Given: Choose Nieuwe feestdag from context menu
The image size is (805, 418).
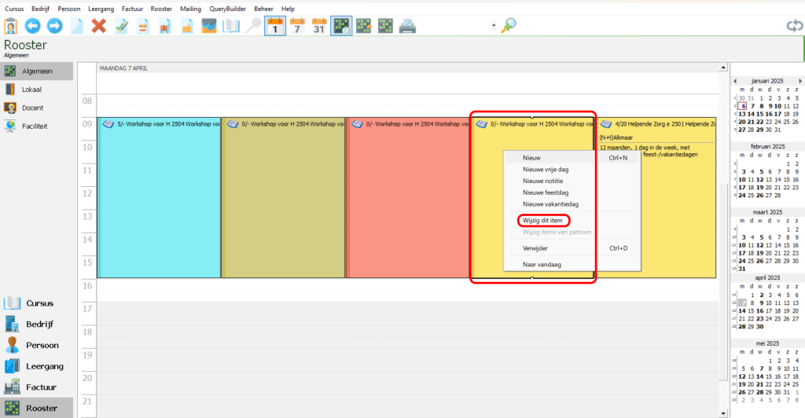Looking at the screenshot, I should tap(572, 192).
